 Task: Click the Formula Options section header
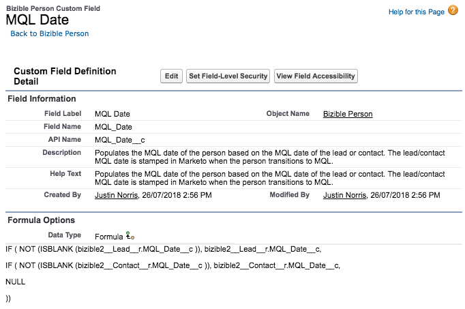pyautogui.click(x=41, y=220)
